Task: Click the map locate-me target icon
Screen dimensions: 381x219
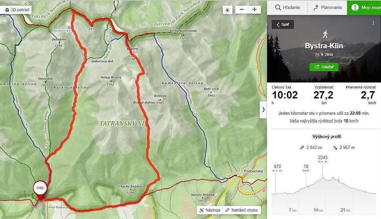Action: [x=228, y=10]
